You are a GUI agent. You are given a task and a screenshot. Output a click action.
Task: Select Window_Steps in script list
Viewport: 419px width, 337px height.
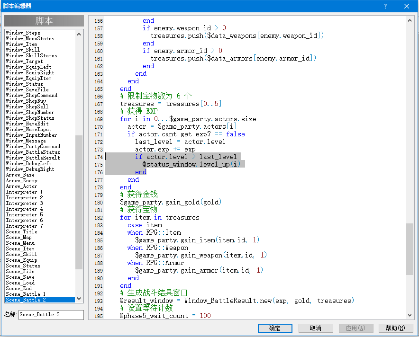point(23,33)
